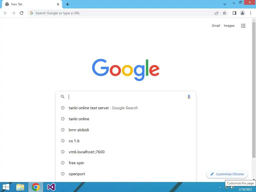Open the profile avatar menu

(242, 13)
